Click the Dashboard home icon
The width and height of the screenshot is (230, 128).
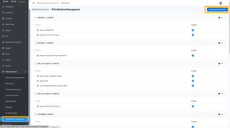(3, 7)
